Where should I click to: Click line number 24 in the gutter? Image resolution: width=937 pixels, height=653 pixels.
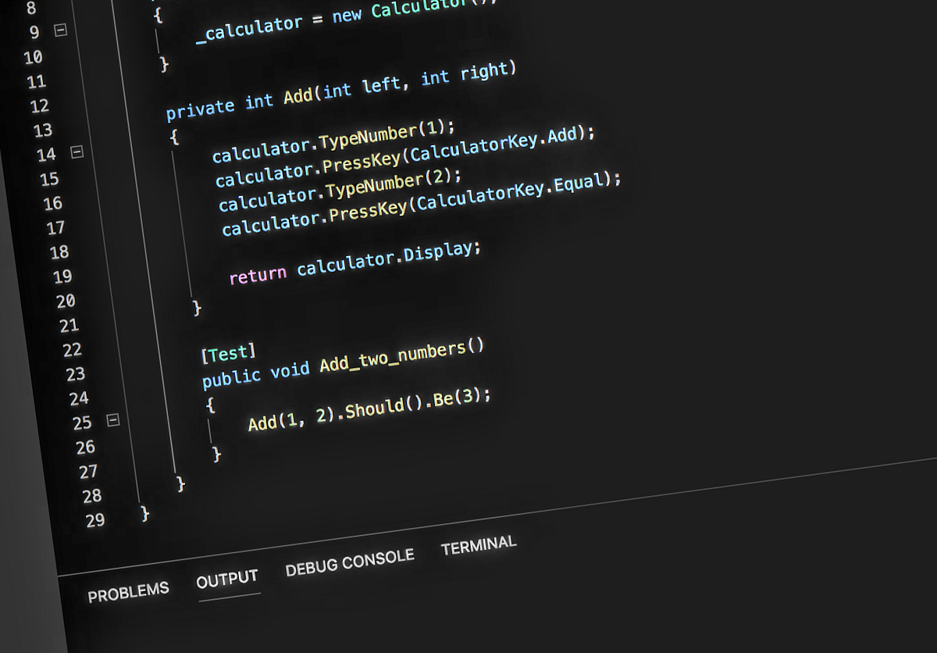79,399
